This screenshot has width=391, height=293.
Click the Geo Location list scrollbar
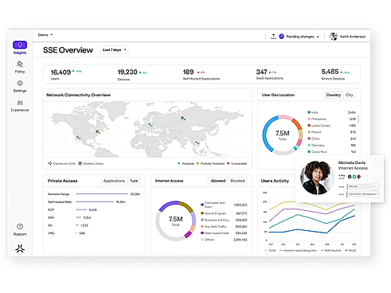click(x=358, y=119)
